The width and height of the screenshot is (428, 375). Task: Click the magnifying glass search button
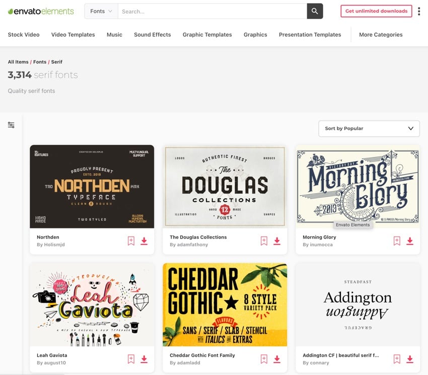[x=315, y=11]
